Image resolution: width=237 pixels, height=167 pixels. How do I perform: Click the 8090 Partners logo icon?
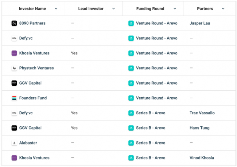click(14, 23)
